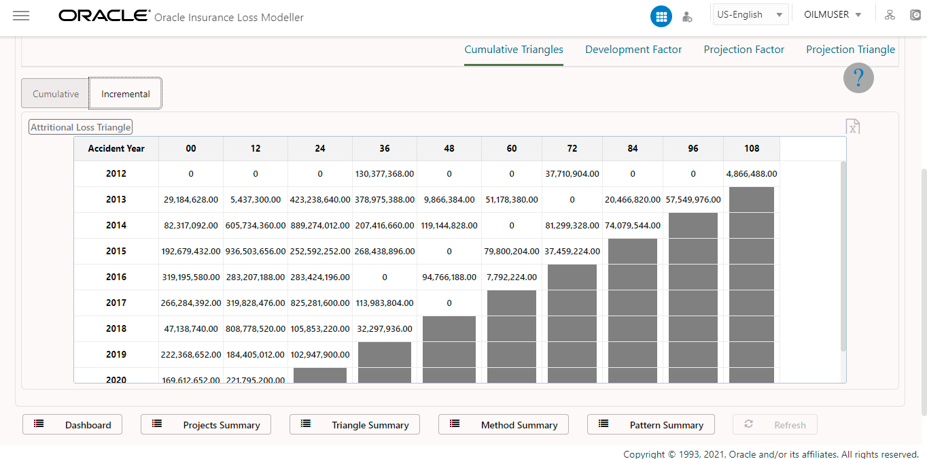Open the hamburger navigation menu
The width and height of the screenshot is (927, 459).
point(21,16)
